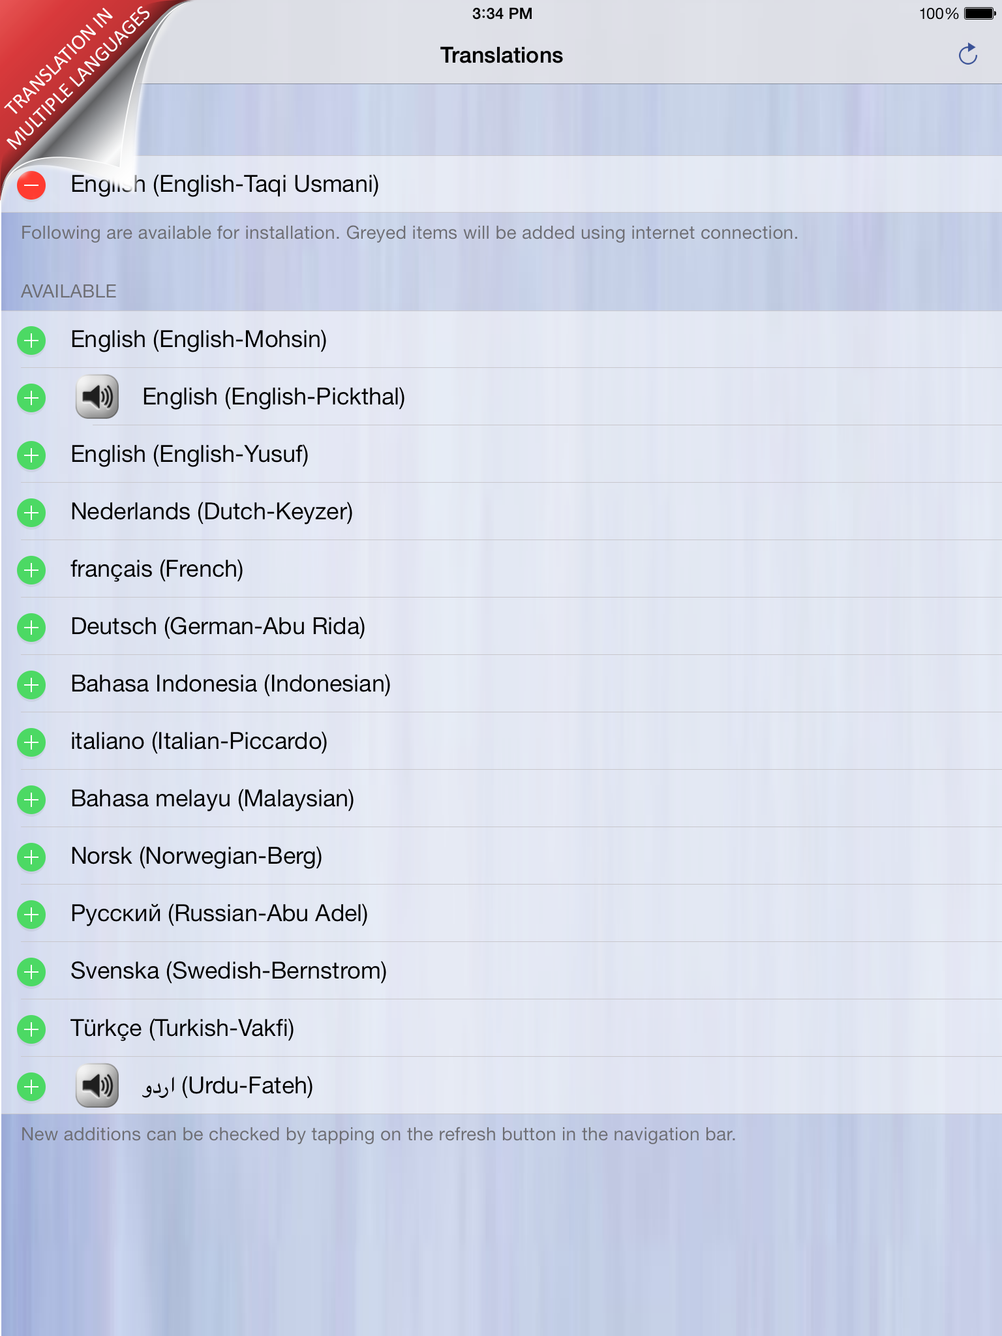Play audio speaker icon for Urdu-Fateh
The height and width of the screenshot is (1336, 1002).
pyautogui.click(x=97, y=1085)
